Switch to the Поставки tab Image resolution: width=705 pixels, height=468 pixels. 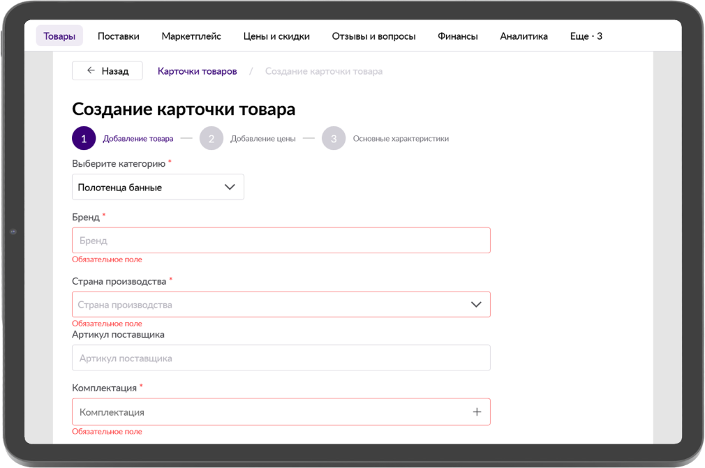(118, 36)
